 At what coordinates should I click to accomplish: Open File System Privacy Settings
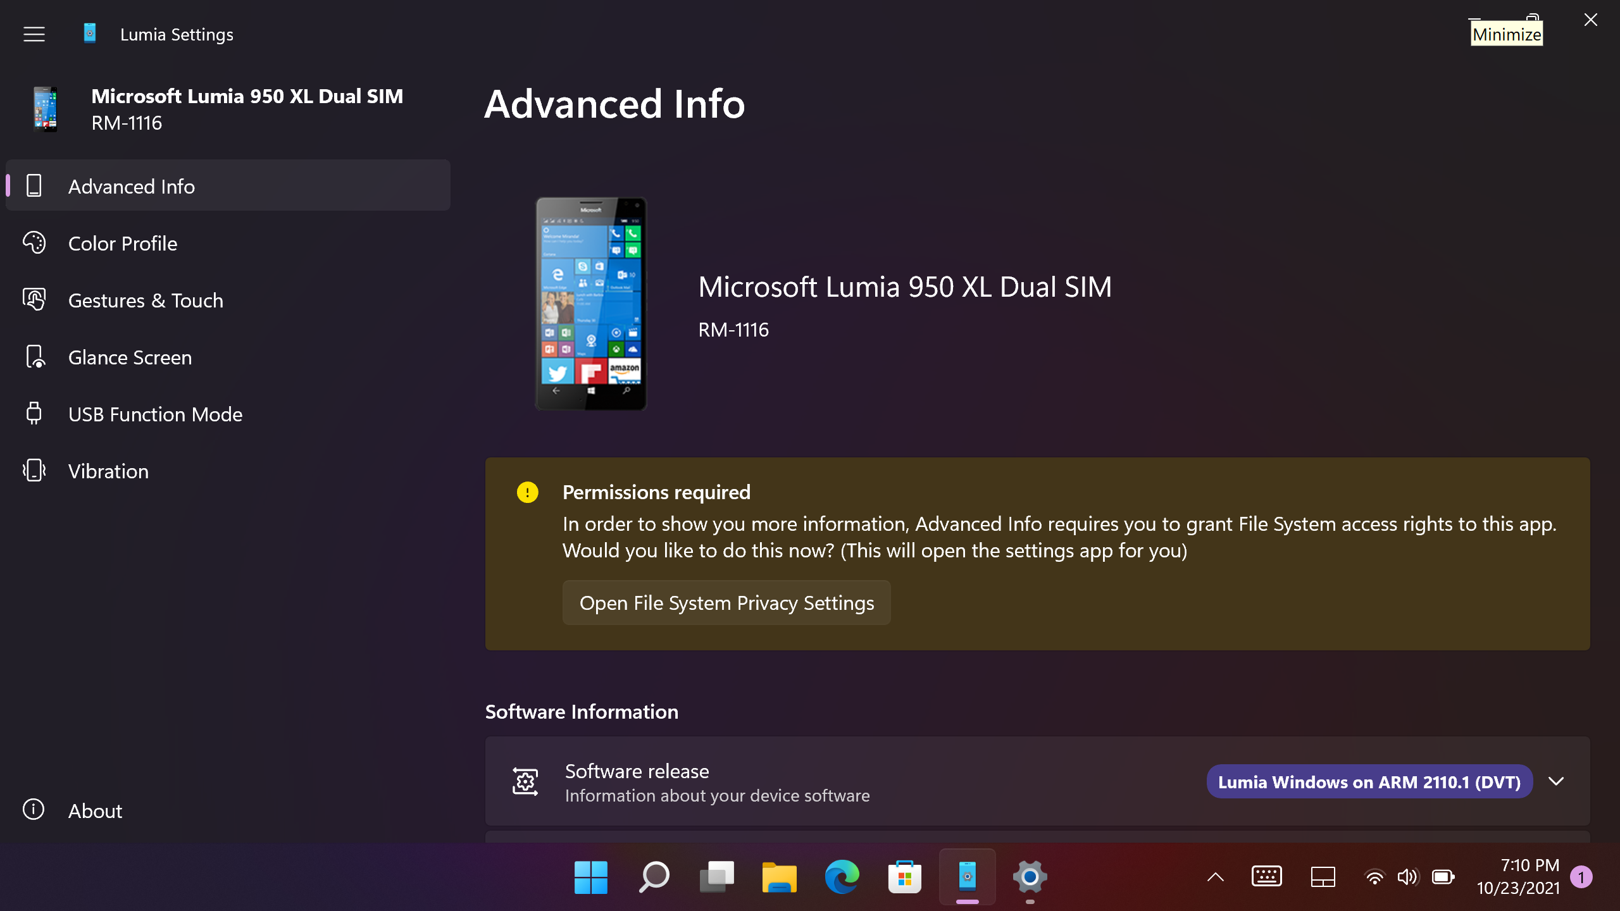click(x=726, y=603)
